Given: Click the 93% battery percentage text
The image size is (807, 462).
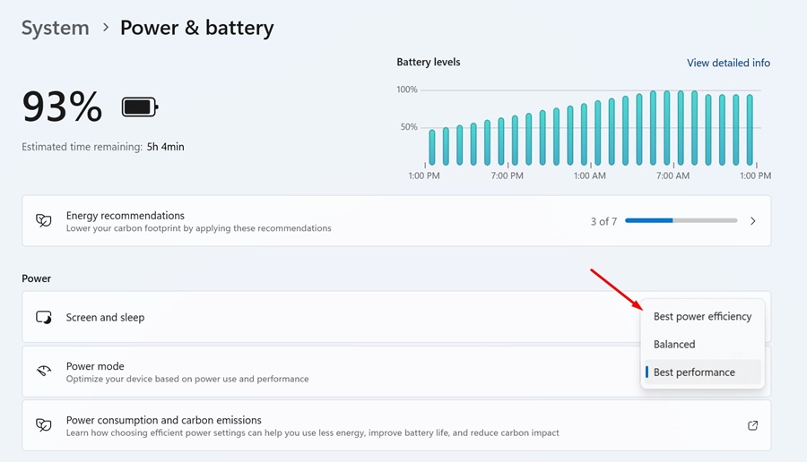Looking at the screenshot, I should point(62,107).
